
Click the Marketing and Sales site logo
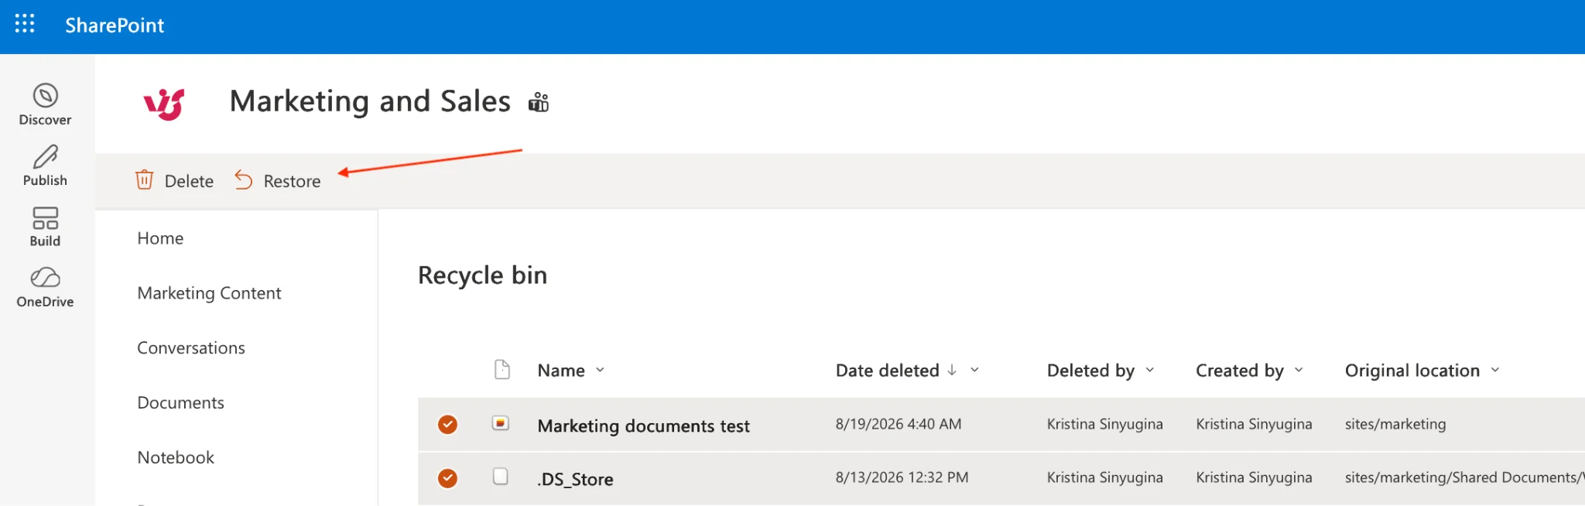pos(164,103)
